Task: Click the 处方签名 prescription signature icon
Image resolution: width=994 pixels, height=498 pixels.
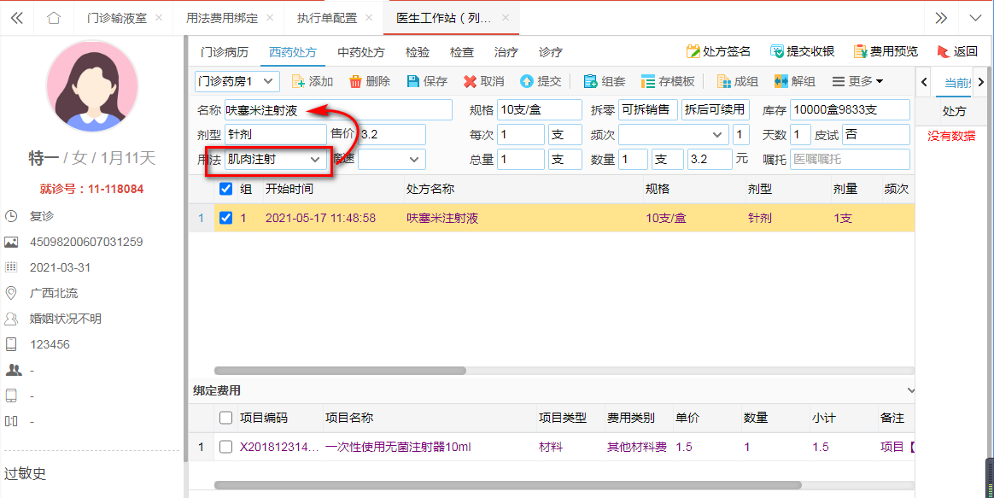Action: coord(693,51)
